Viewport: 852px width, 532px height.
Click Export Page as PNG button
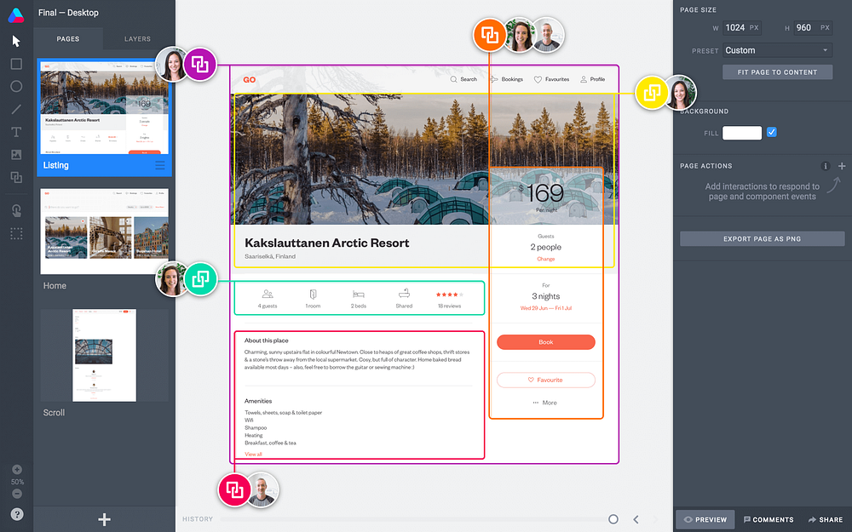[762, 239]
